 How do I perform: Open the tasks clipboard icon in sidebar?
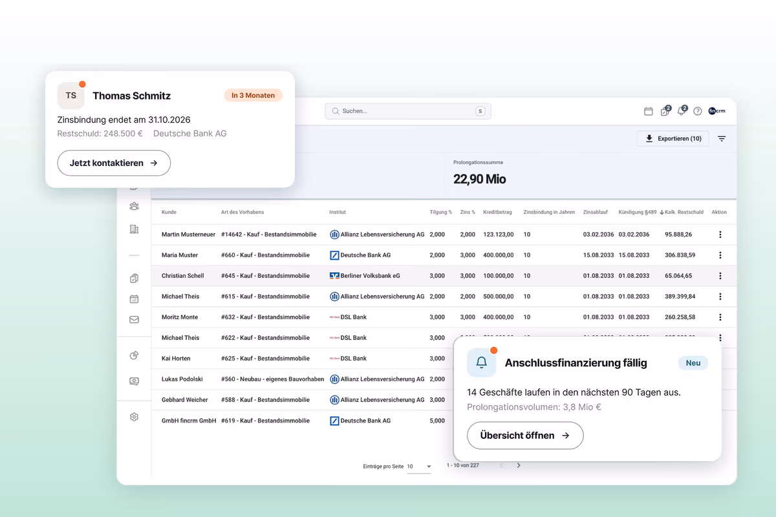134,279
